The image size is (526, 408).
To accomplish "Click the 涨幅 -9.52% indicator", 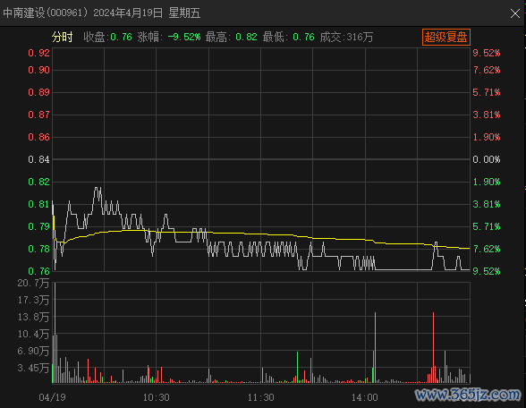I will coord(169,37).
